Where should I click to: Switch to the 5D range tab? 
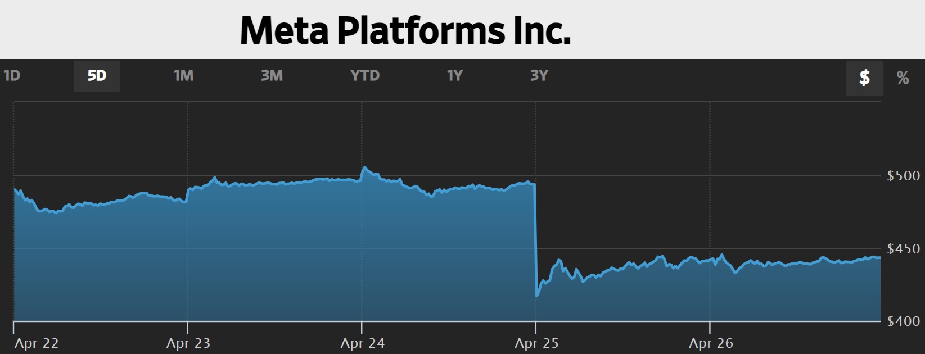tap(97, 76)
